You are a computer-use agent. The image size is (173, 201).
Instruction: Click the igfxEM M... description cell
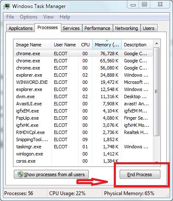coord(136,111)
